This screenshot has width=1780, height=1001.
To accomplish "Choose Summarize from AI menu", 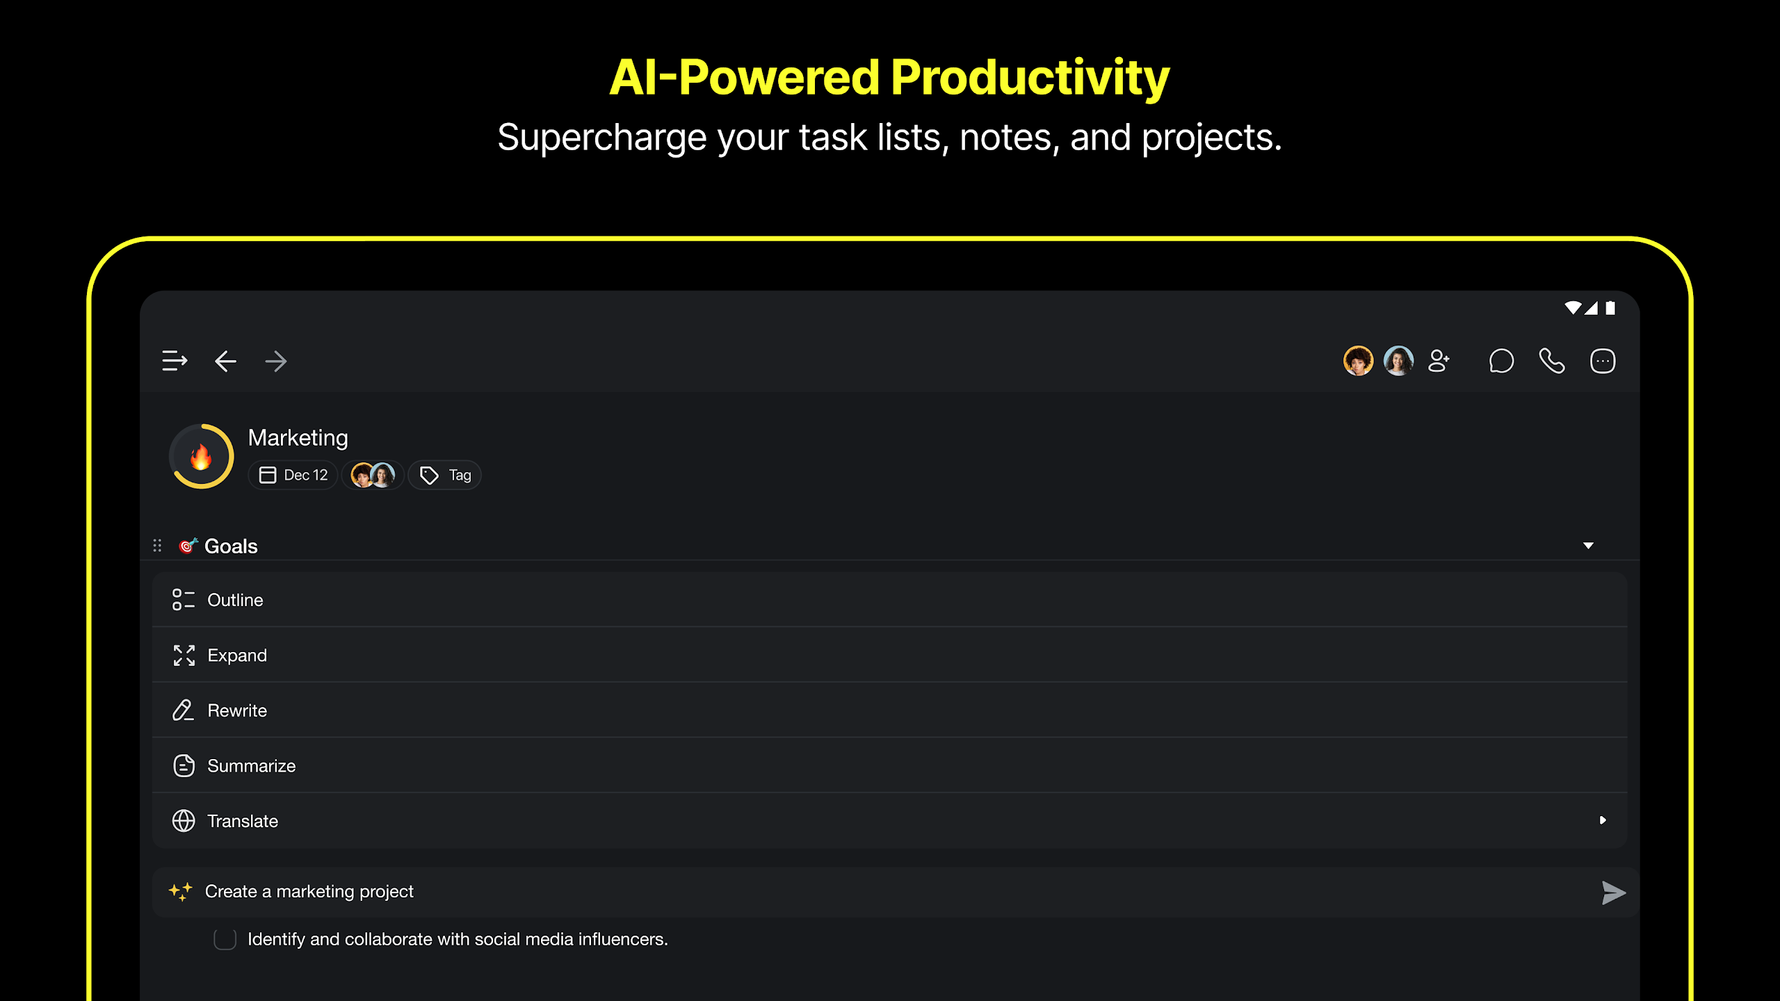I will [889, 765].
